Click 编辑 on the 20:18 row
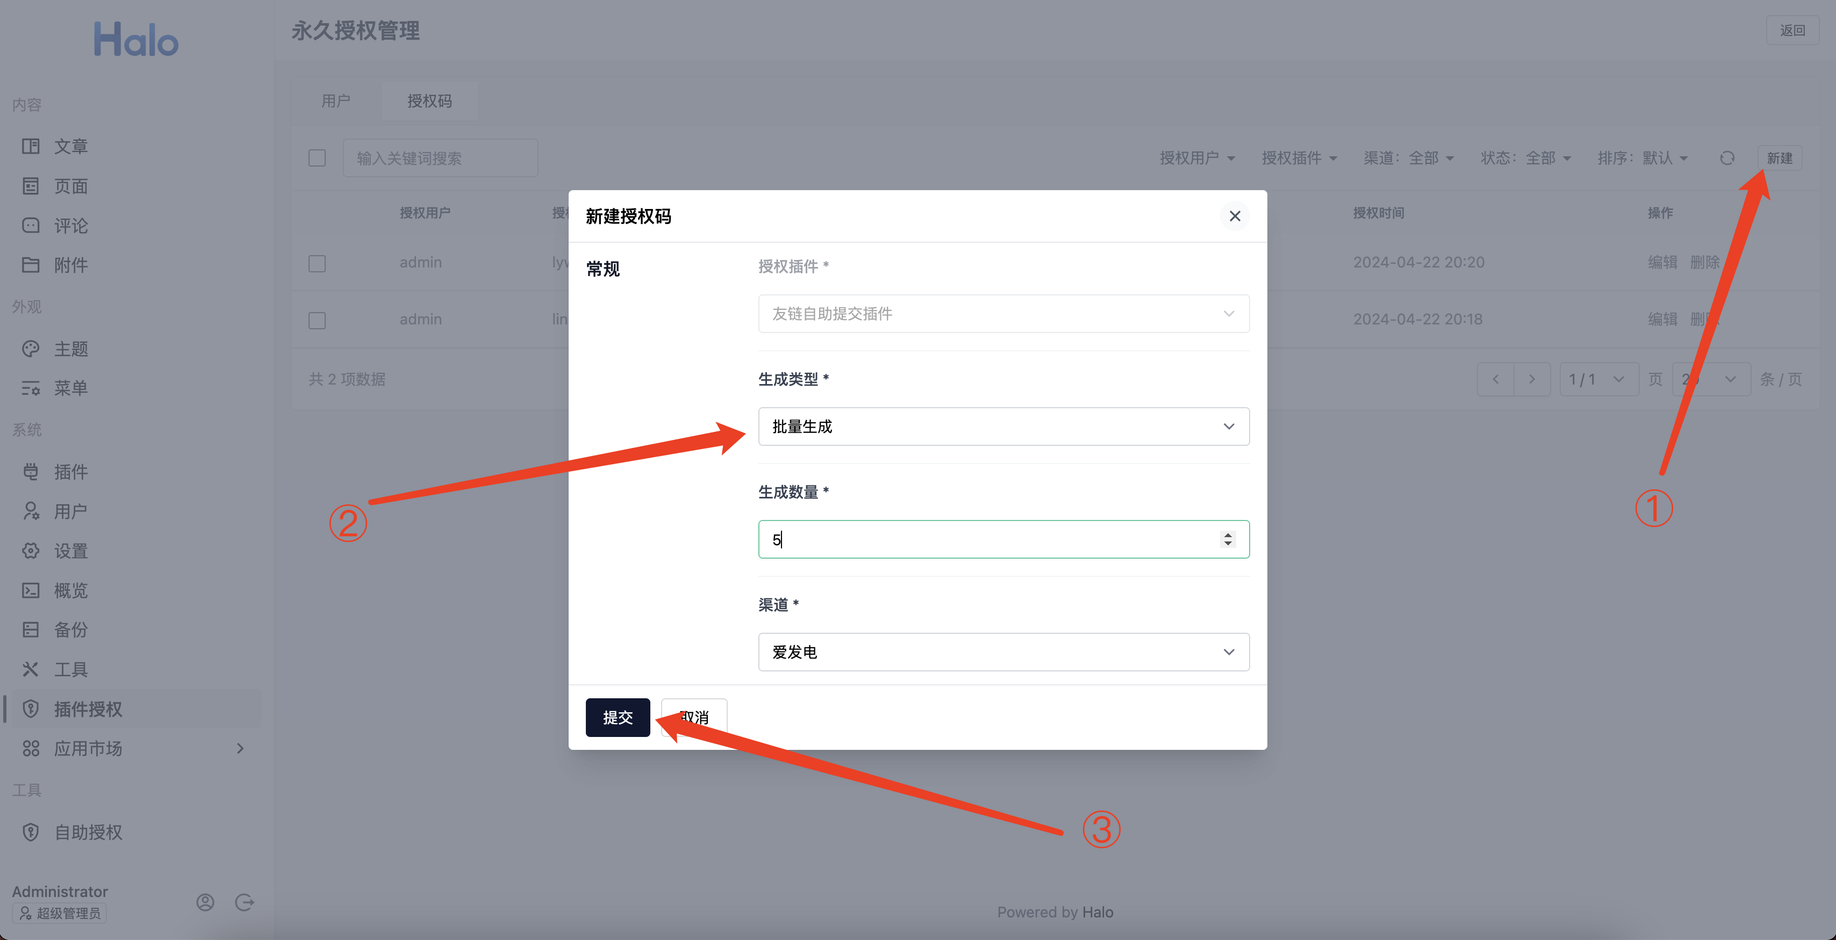 (x=1663, y=319)
